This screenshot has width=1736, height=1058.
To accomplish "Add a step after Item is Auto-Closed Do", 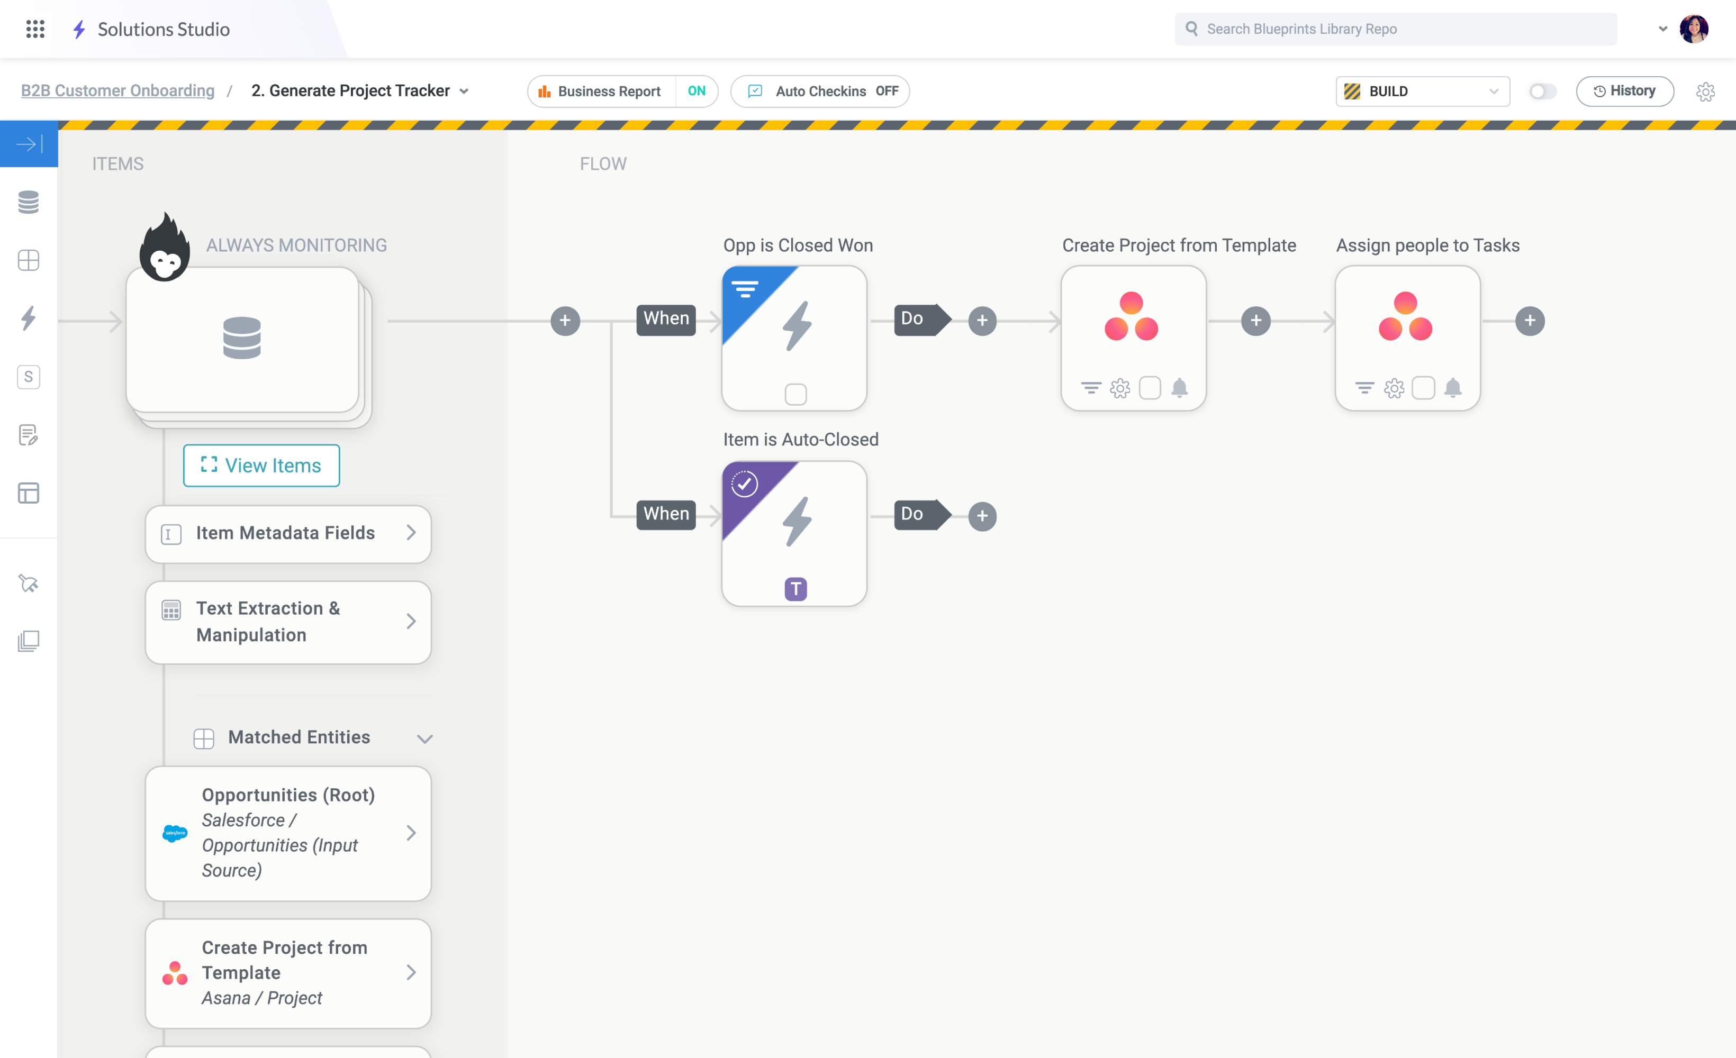I will click(982, 516).
